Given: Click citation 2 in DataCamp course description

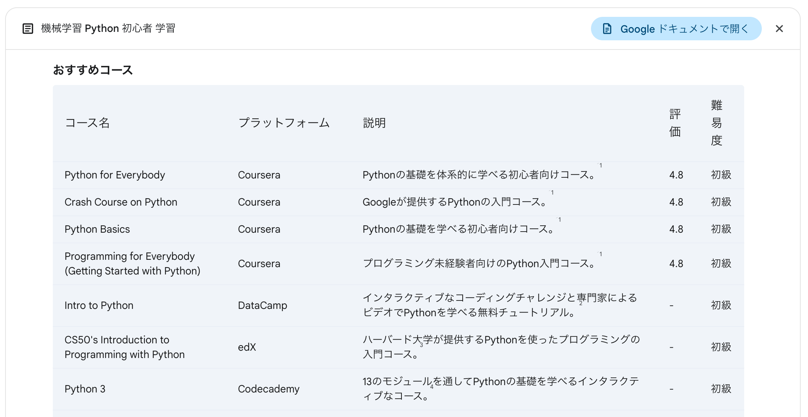Looking at the screenshot, I should pos(581,303).
